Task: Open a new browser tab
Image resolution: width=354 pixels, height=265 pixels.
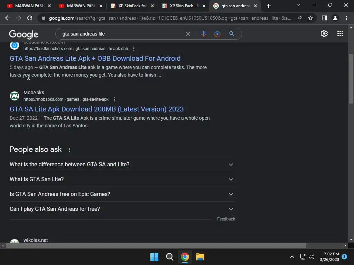Action: pyautogui.click(x=268, y=6)
